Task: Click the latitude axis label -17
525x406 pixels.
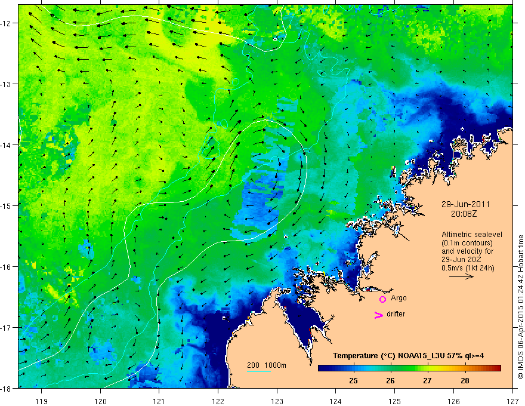Action: (x=6, y=328)
